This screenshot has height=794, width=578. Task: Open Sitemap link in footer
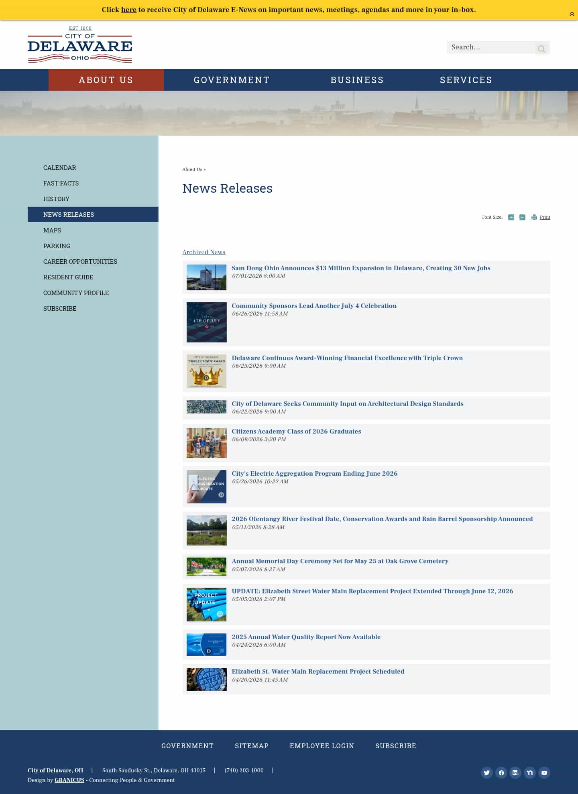pos(252,746)
